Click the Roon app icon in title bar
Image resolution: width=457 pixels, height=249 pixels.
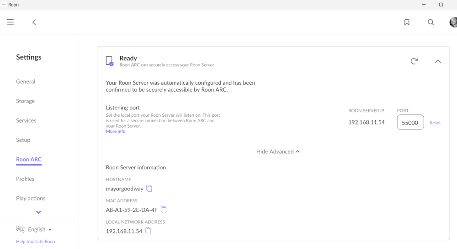point(4,5)
